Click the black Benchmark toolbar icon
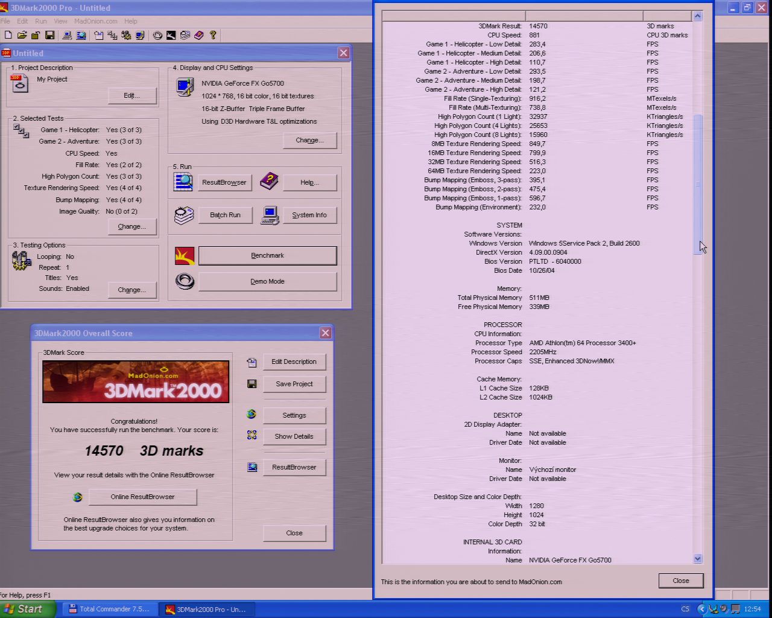772x618 pixels. coord(171,36)
